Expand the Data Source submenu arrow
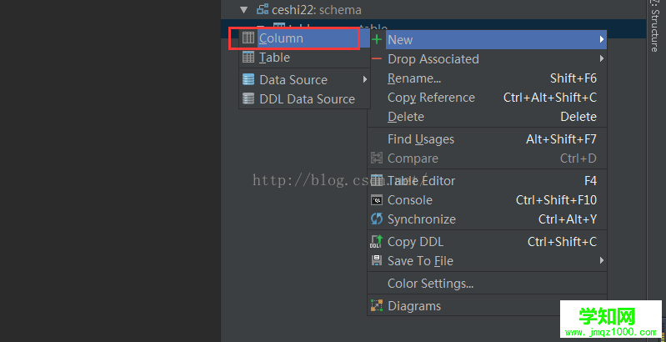Viewport: 666px width, 342px height. click(x=364, y=79)
